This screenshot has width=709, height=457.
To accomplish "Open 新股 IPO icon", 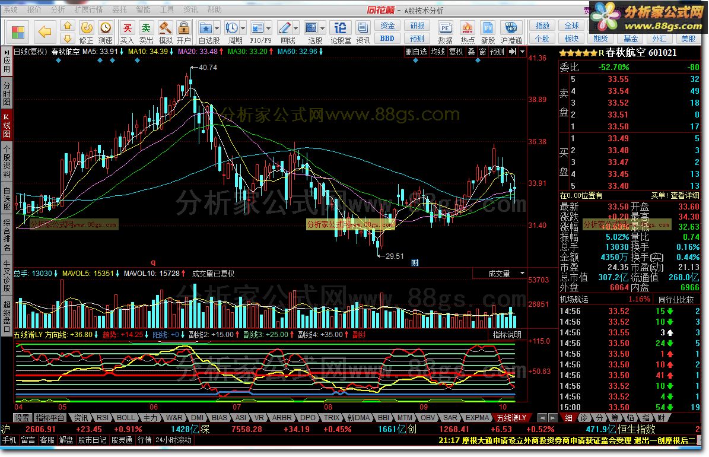I will [488, 33].
